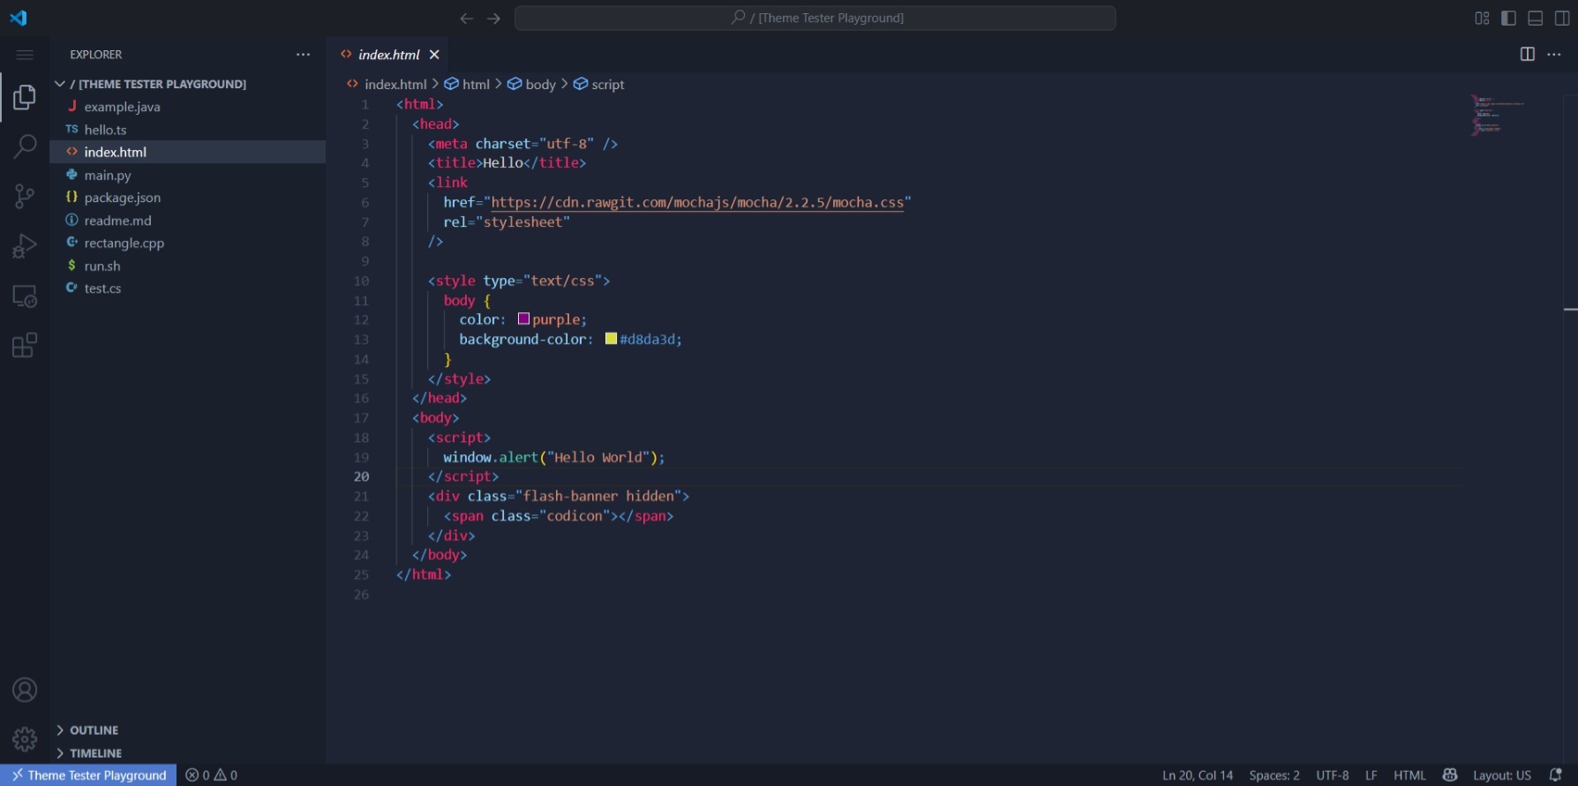Click the command center search box
The width and height of the screenshot is (1578, 786).
tap(815, 19)
